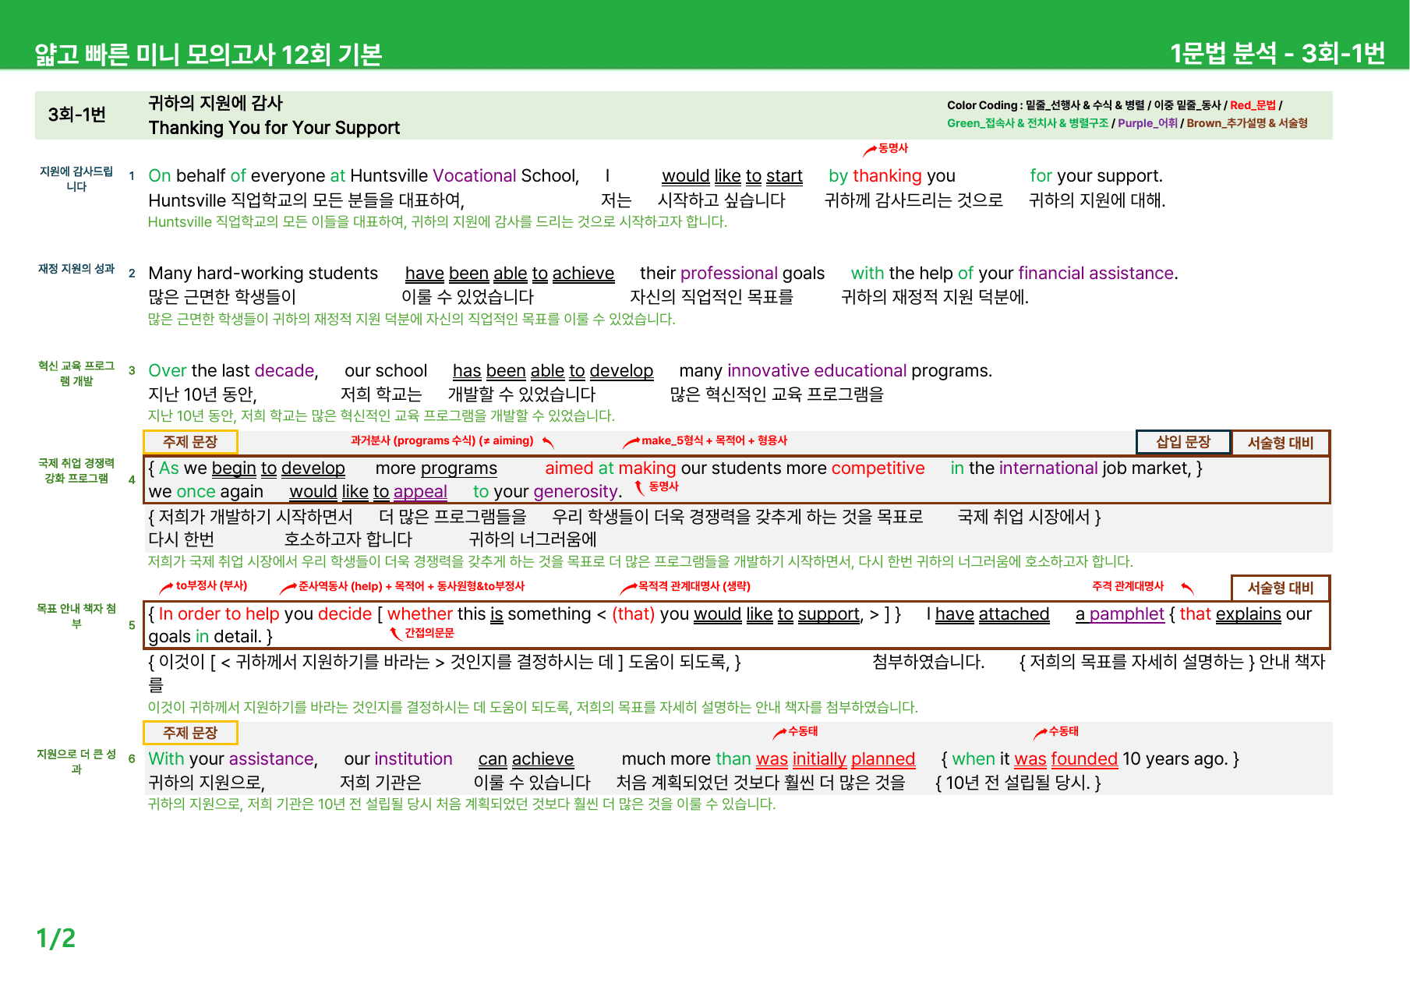Viewport: 1410px width, 997px height.
Task: Click the '3회-1번' label in the title box
Action: 77,115
